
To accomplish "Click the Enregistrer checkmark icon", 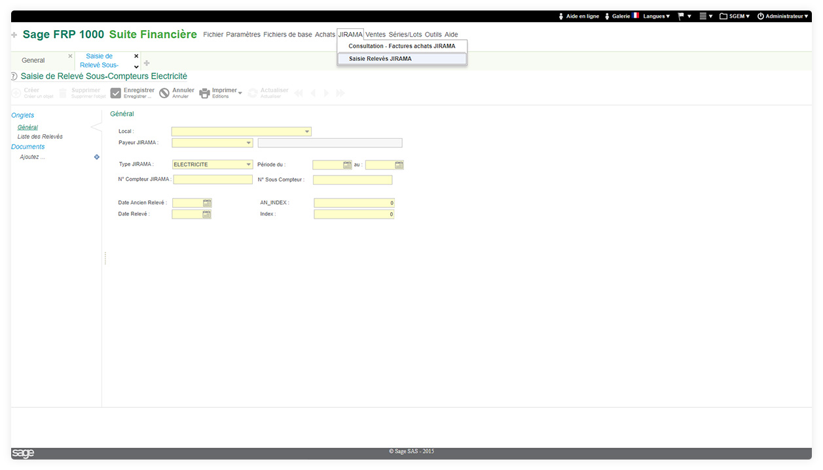I will (116, 93).
